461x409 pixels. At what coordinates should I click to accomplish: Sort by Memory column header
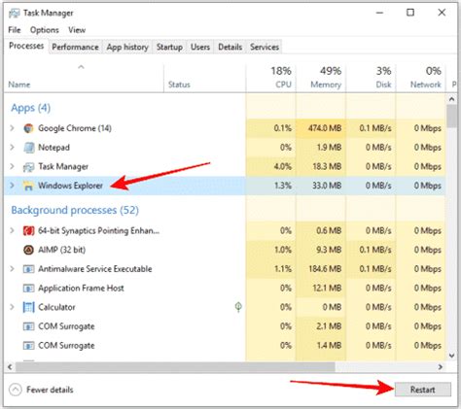click(321, 78)
